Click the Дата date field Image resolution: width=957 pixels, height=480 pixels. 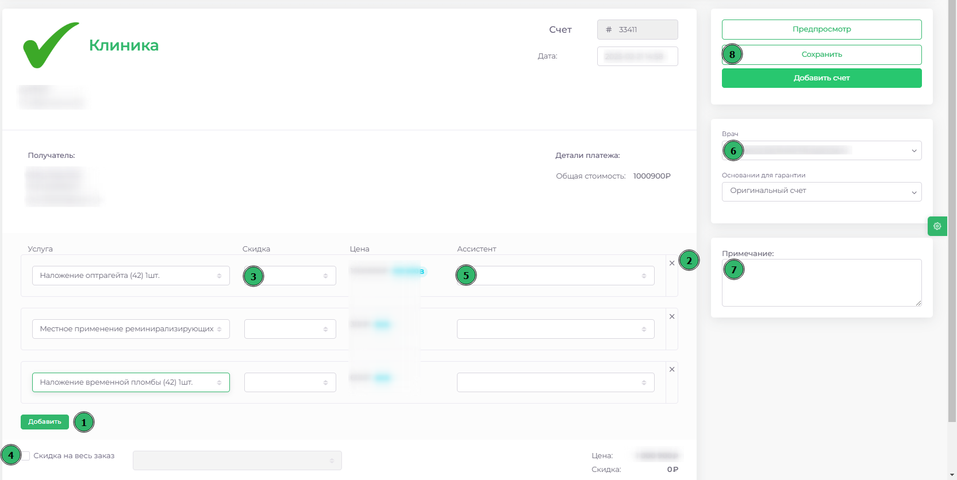coord(637,56)
